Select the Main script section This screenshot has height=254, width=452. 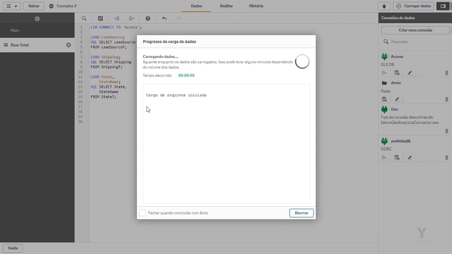pyautogui.click(x=37, y=30)
